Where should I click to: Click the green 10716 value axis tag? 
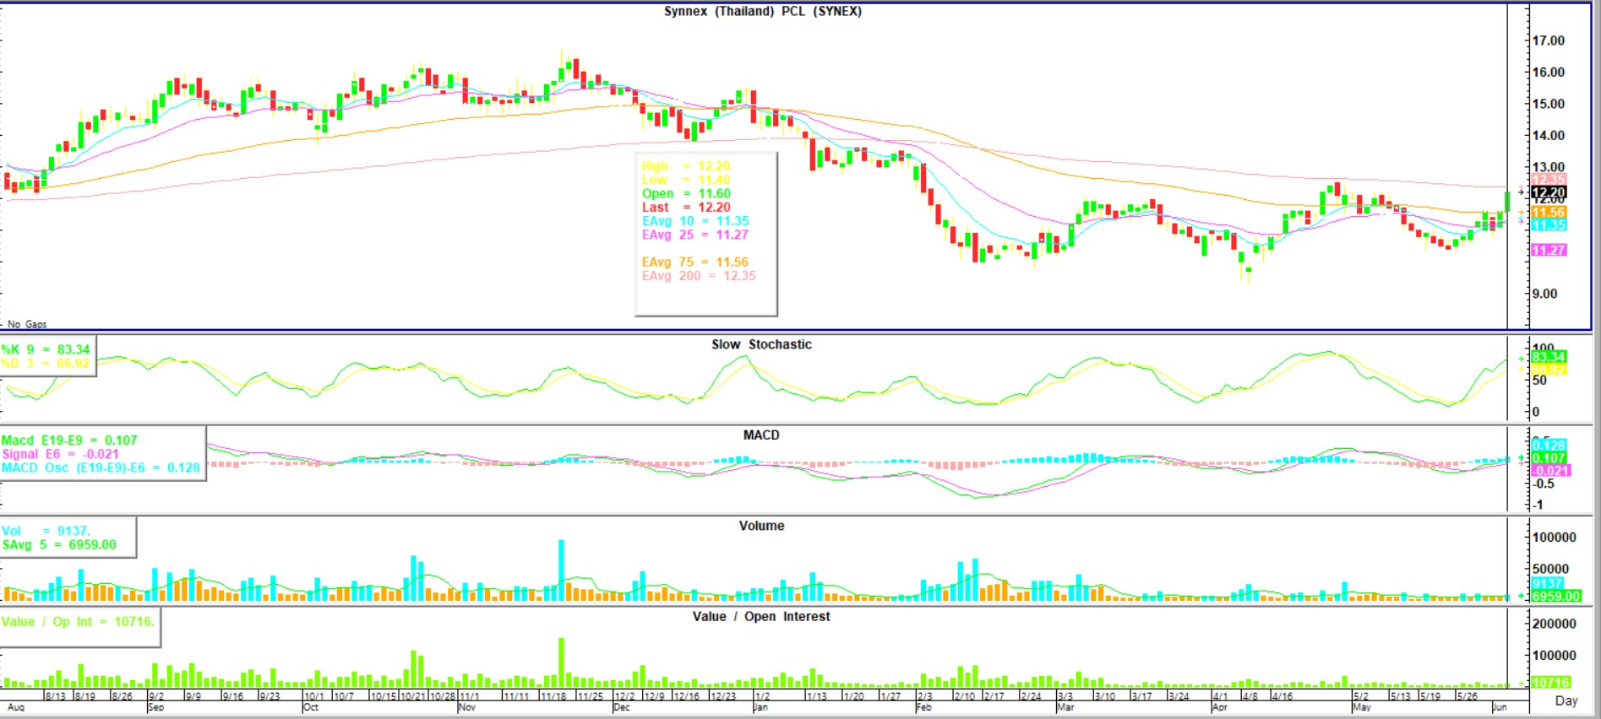tap(1550, 682)
